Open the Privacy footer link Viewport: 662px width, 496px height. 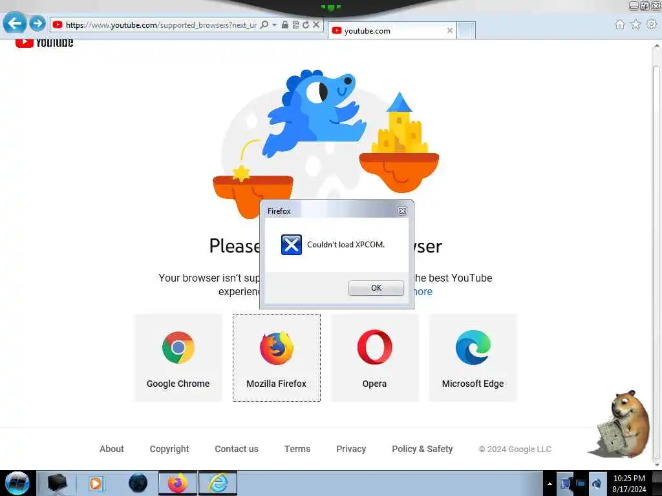351,449
